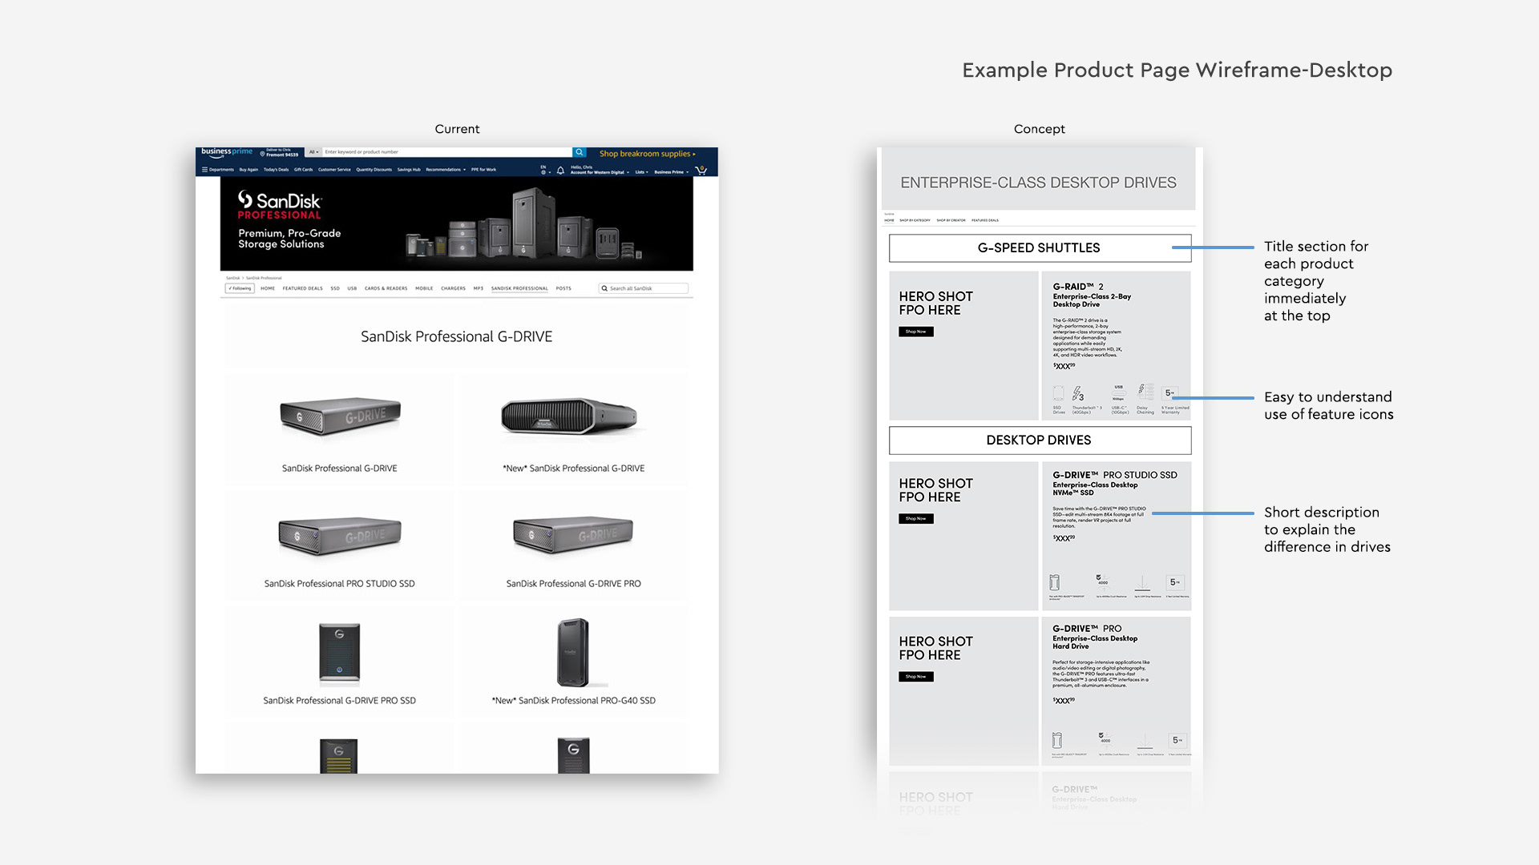Expand Account for Western Digital dropdown
1539x865 pixels.
pos(600,172)
